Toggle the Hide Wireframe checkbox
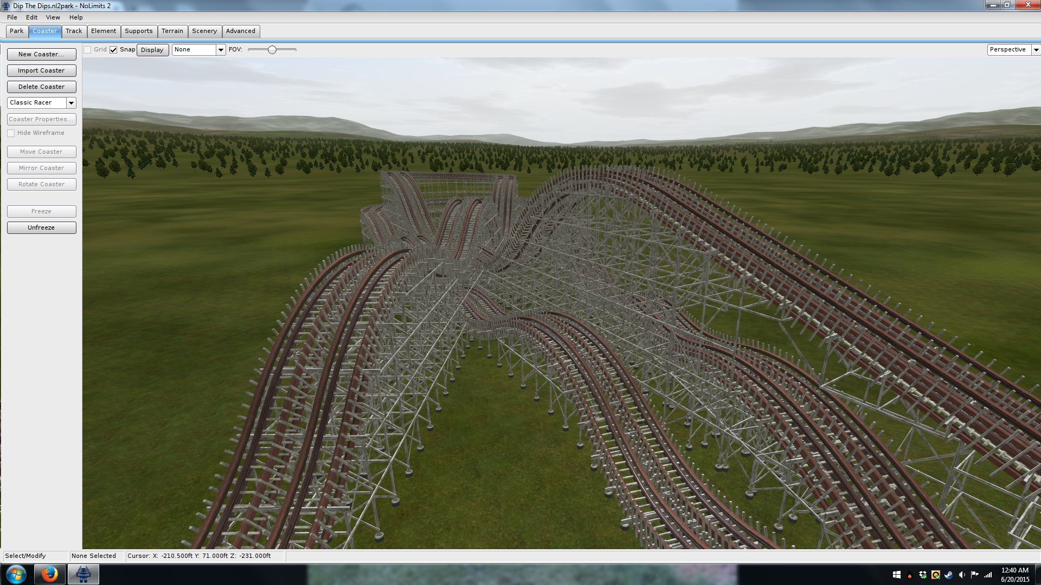The width and height of the screenshot is (1041, 585). pyautogui.click(x=11, y=133)
